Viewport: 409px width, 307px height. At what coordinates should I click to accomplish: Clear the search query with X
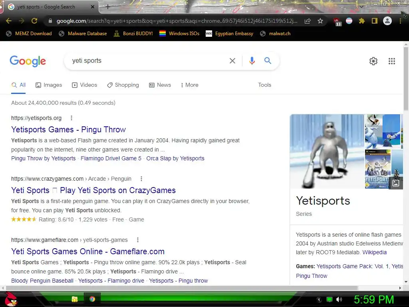tap(232, 61)
